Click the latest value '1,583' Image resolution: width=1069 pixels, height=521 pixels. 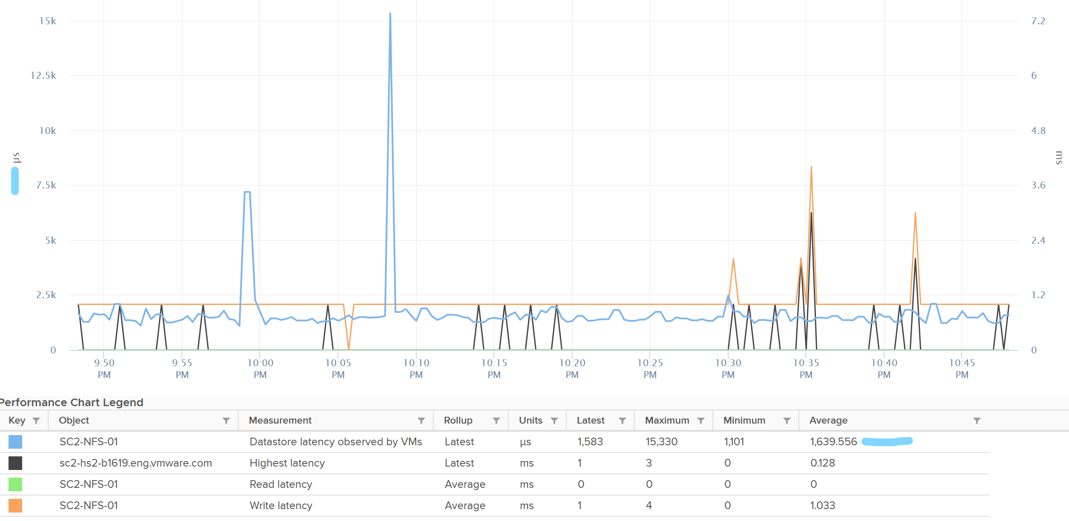coord(590,442)
